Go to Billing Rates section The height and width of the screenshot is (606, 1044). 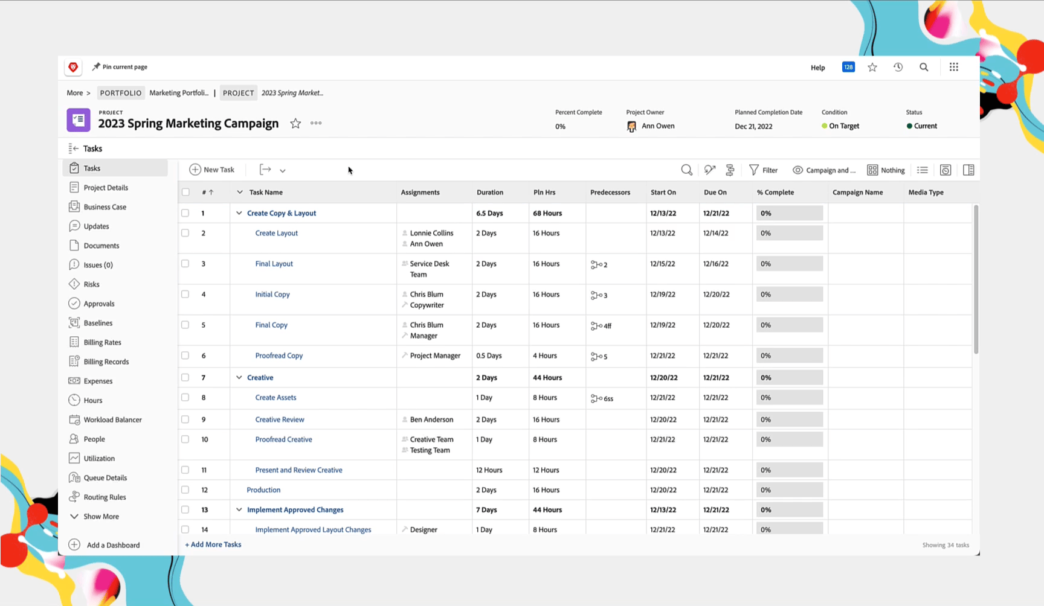(x=102, y=342)
